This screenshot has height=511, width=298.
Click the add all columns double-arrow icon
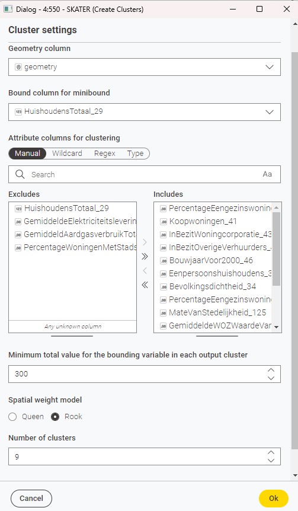click(x=145, y=257)
